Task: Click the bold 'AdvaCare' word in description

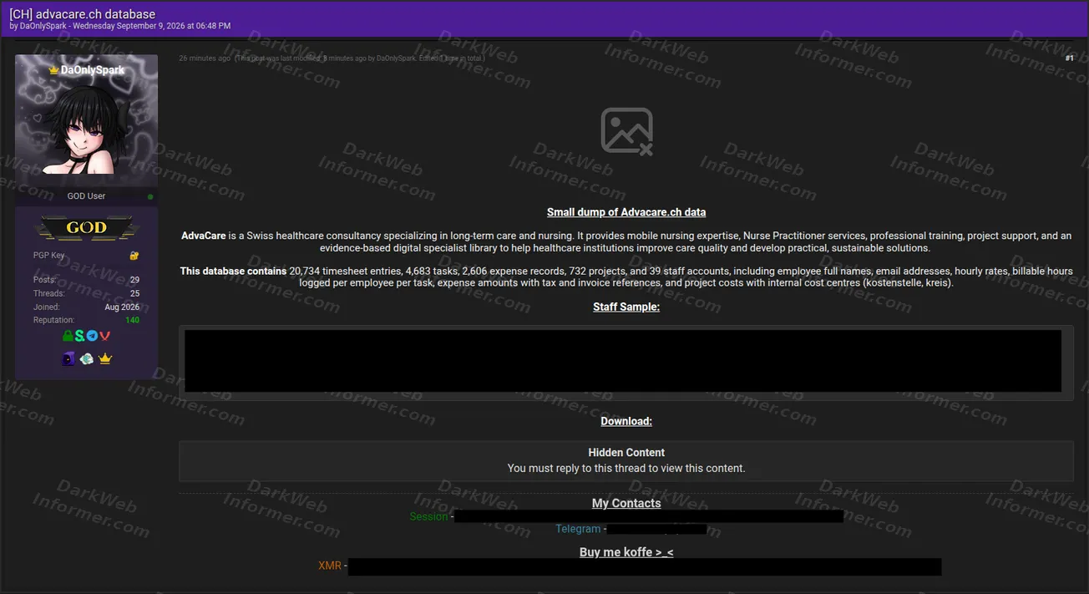Action: (x=204, y=236)
